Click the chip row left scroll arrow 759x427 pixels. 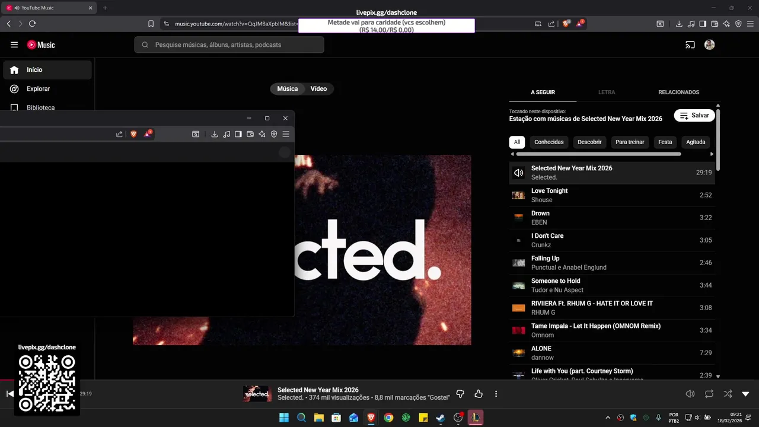(x=512, y=154)
